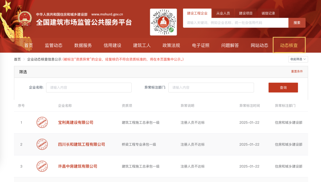Image resolution: width=321 pixels, height=182 pixels.
Task: Click the 异常标注时间 column header
Action: (250, 106)
